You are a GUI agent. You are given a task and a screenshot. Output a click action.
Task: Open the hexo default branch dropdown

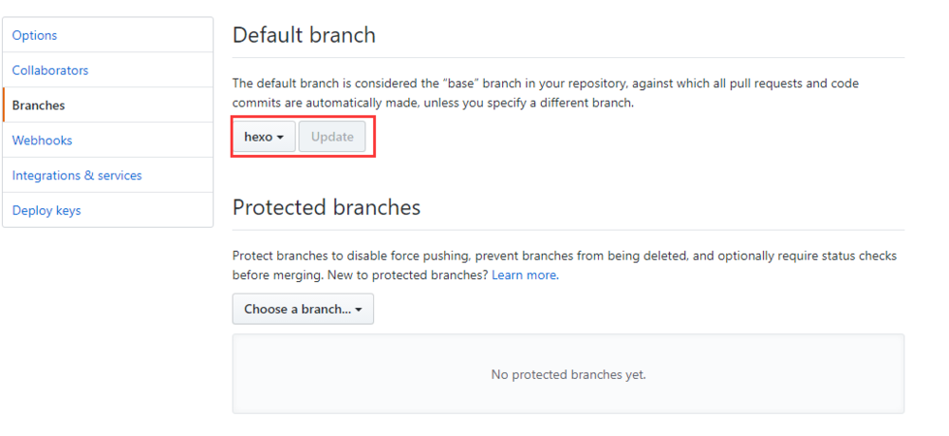coord(264,137)
